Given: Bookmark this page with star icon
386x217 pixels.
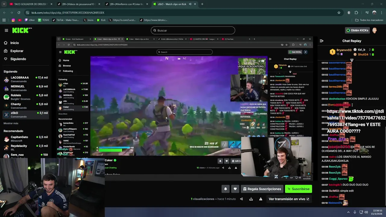Looking at the screenshot, I should (339, 13).
